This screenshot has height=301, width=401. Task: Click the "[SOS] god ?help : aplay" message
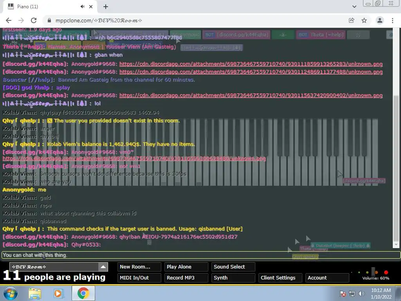pyautogui.click(x=36, y=87)
